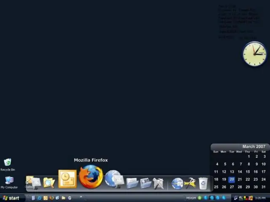Click the 3:05 PM taskbar clock

point(260,198)
